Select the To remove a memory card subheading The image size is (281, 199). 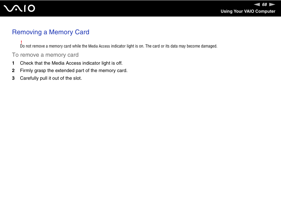[x=45, y=55]
